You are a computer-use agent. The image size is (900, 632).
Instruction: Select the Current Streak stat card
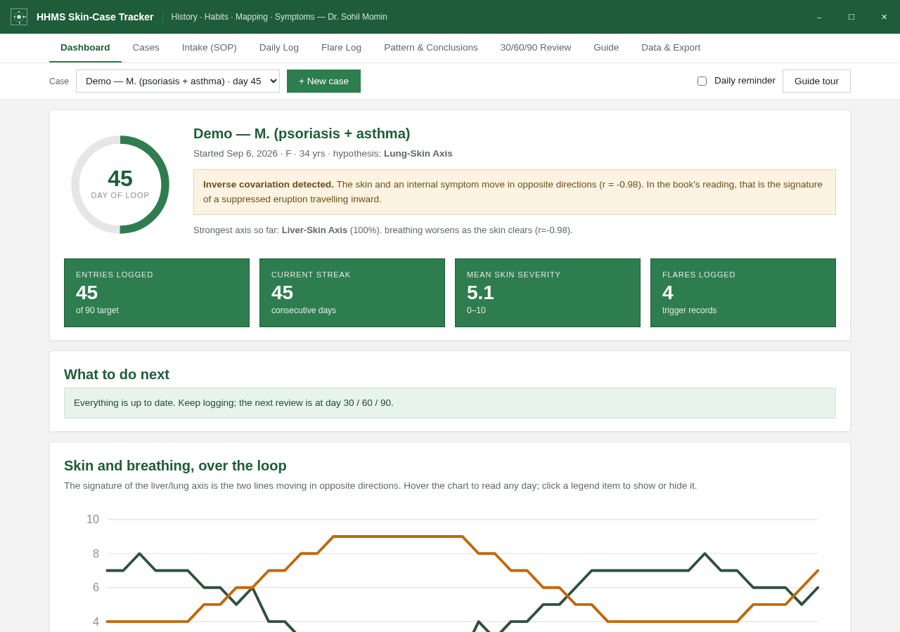[352, 293]
